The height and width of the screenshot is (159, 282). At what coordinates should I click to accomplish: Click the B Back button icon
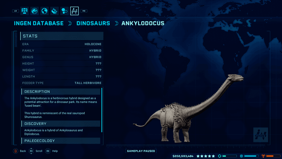[16, 151]
